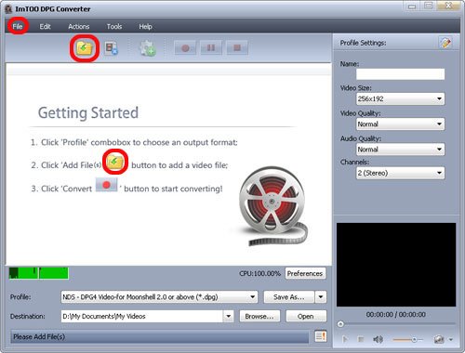Minimize the ImTOO DPG Converter window
Viewport: 465px width, 353px height.
[412, 7]
